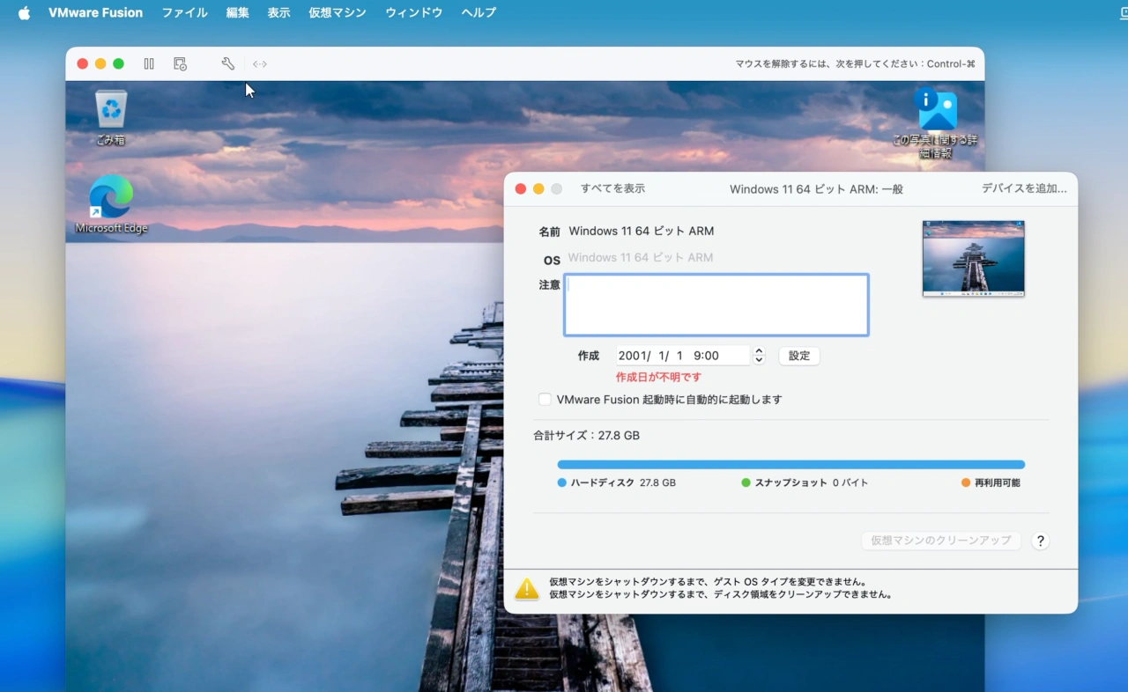Screen dimensions: 1128x692
Task: Click inside the 注意 notes text area
Action: point(716,305)
